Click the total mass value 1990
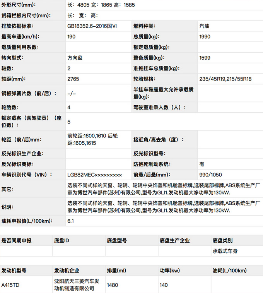The height and width of the screenshot is (293, 263). (x=205, y=37)
